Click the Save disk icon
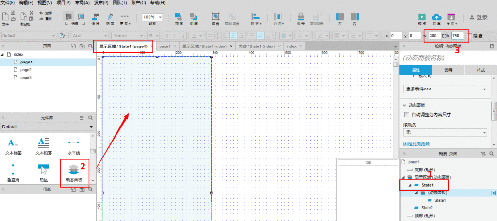Screen dimensions: 497x221 point(13,12)
